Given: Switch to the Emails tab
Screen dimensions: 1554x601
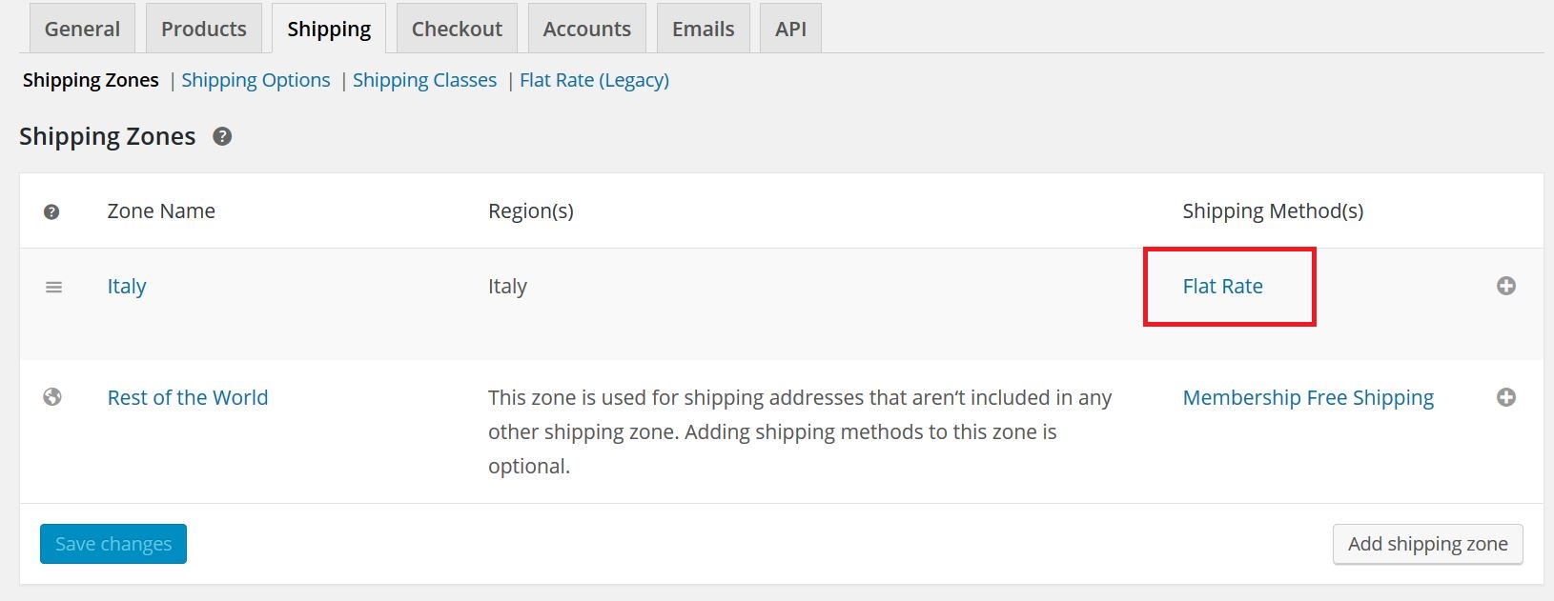Looking at the screenshot, I should (704, 29).
